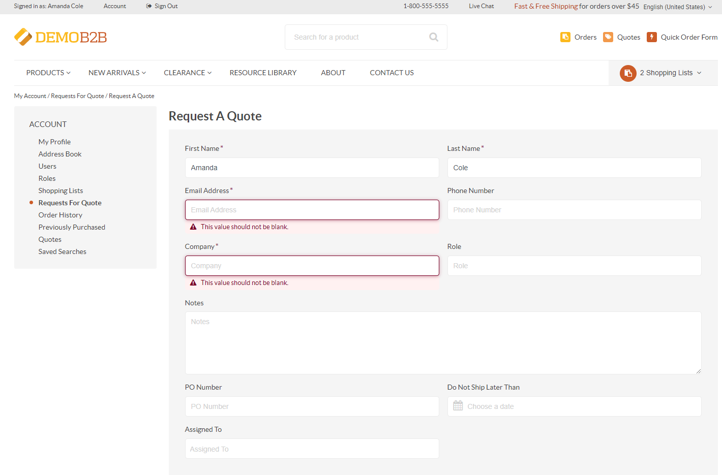Click the Email Address field

pyautogui.click(x=312, y=210)
